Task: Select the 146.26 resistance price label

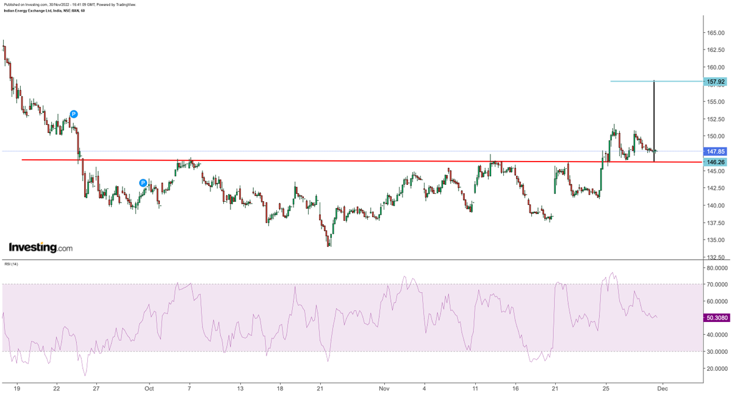Action: pos(714,162)
